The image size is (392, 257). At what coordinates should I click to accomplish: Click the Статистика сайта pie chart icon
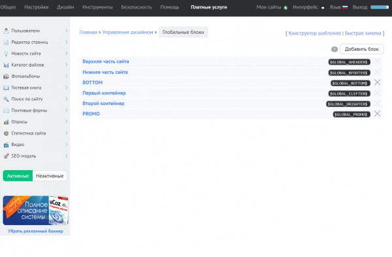(7, 133)
